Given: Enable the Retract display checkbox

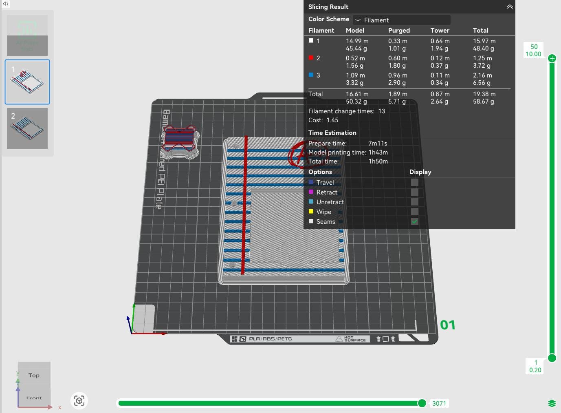Looking at the screenshot, I should coord(414,192).
